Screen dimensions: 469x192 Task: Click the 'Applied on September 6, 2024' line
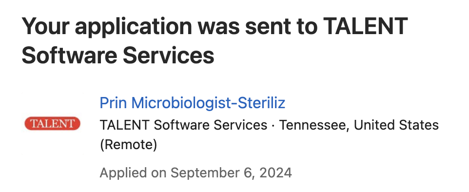tap(195, 173)
